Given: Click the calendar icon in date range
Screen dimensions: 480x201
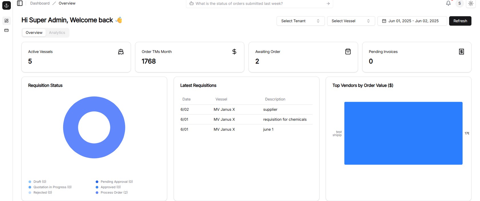Looking at the screenshot, I should point(384,21).
